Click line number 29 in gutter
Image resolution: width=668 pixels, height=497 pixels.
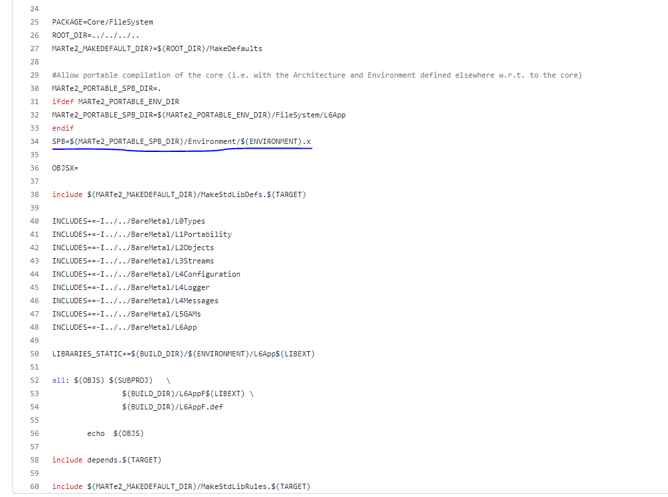coord(35,76)
